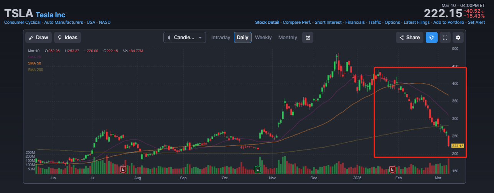The image size is (494, 193).
Task: Open Consumer Cyclical sector link
Action: click(23, 22)
